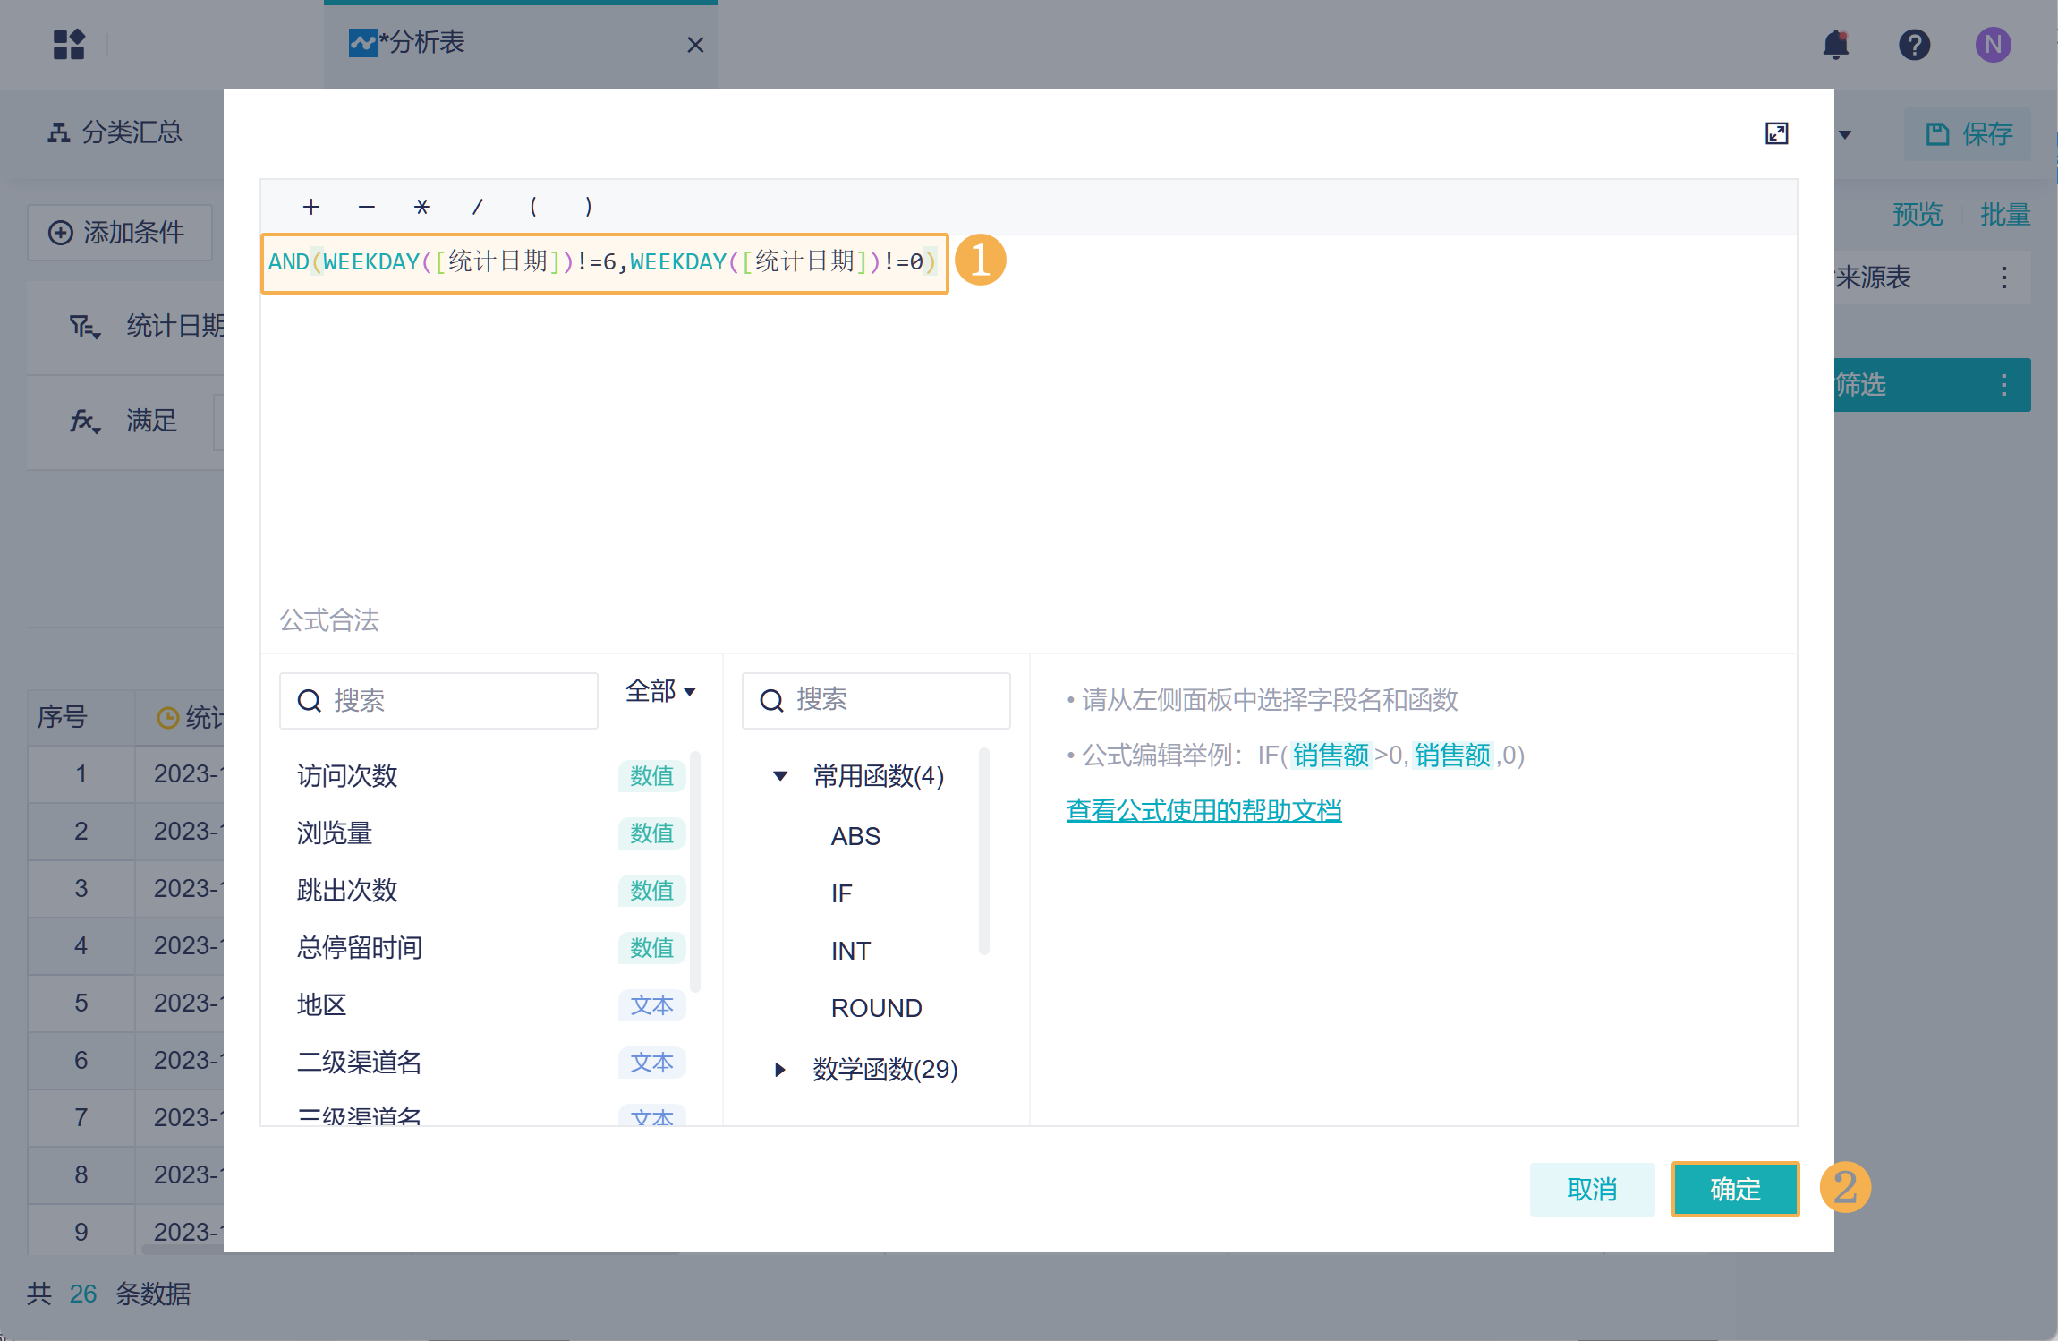Expand the 数学函数(29) group
The width and height of the screenshot is (2058, 1341).
click(780, 1069)
